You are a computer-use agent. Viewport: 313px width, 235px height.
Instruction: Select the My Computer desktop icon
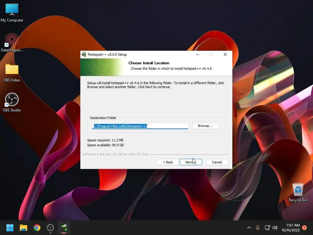tap(12, 13)
